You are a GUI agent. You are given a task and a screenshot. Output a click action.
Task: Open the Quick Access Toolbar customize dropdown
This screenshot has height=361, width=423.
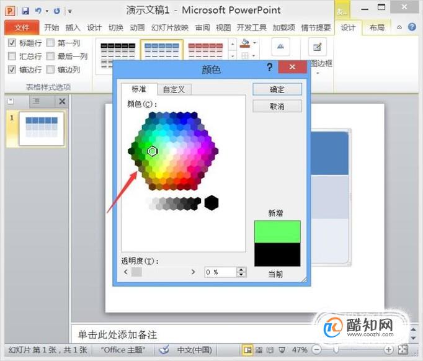pos(70,11)
